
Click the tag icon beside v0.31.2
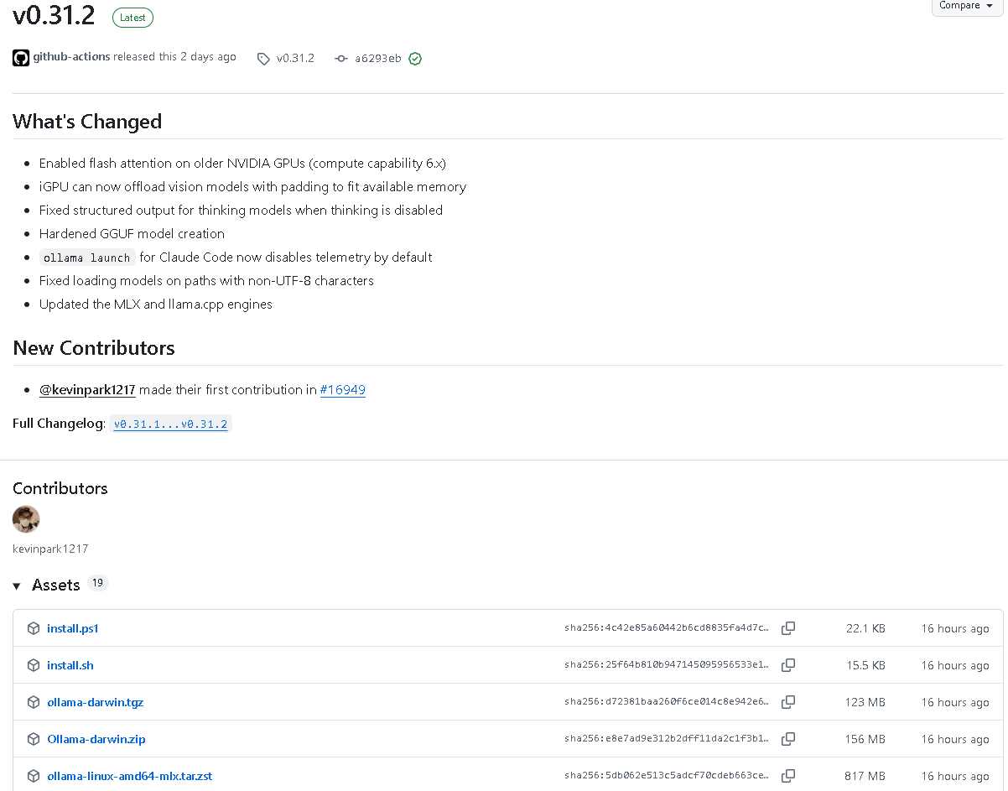(x=263, y=59)
